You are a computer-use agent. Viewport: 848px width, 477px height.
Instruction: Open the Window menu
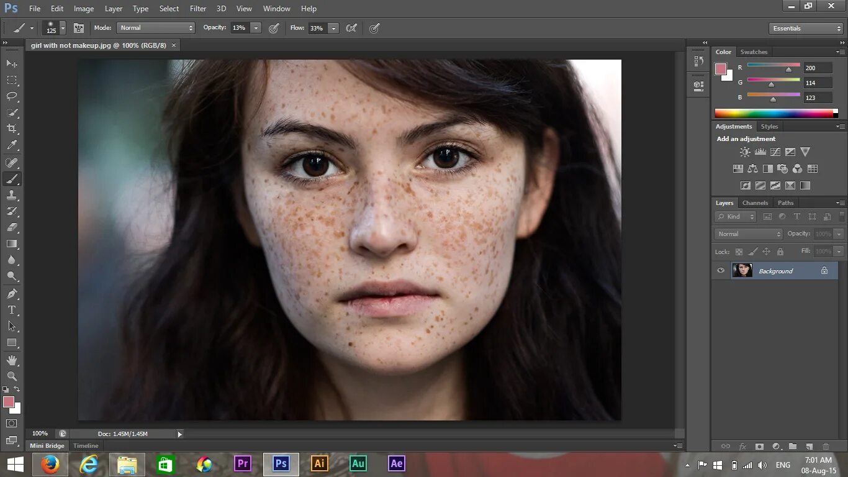point(276,9)
